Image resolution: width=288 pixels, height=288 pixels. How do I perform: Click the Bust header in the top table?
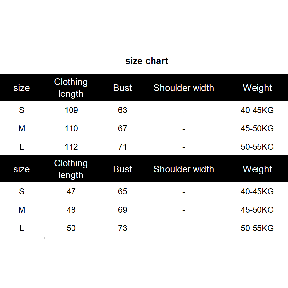(x=122, y=88)
